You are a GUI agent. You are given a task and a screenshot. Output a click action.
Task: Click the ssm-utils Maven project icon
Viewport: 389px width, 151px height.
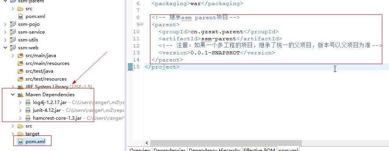[x=13, y=40]
